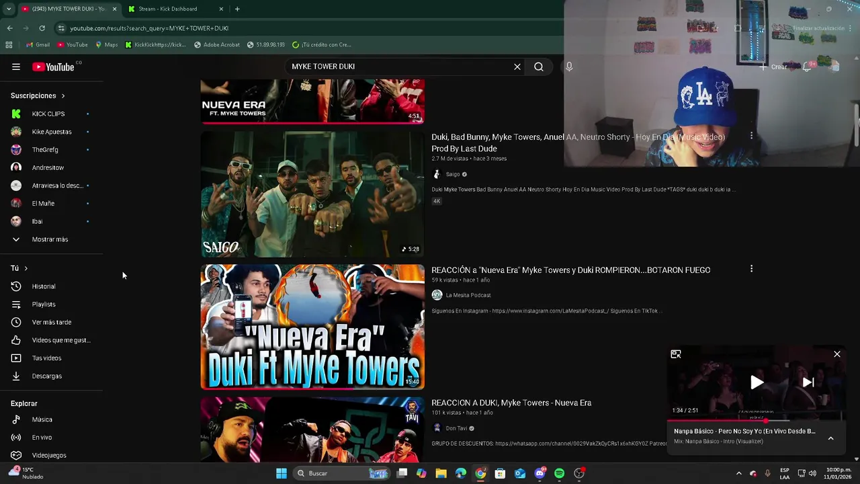Screen dimensions: 860x484
Task: Open File Explorer from the taskbar
Action: (x=441, y=473)
